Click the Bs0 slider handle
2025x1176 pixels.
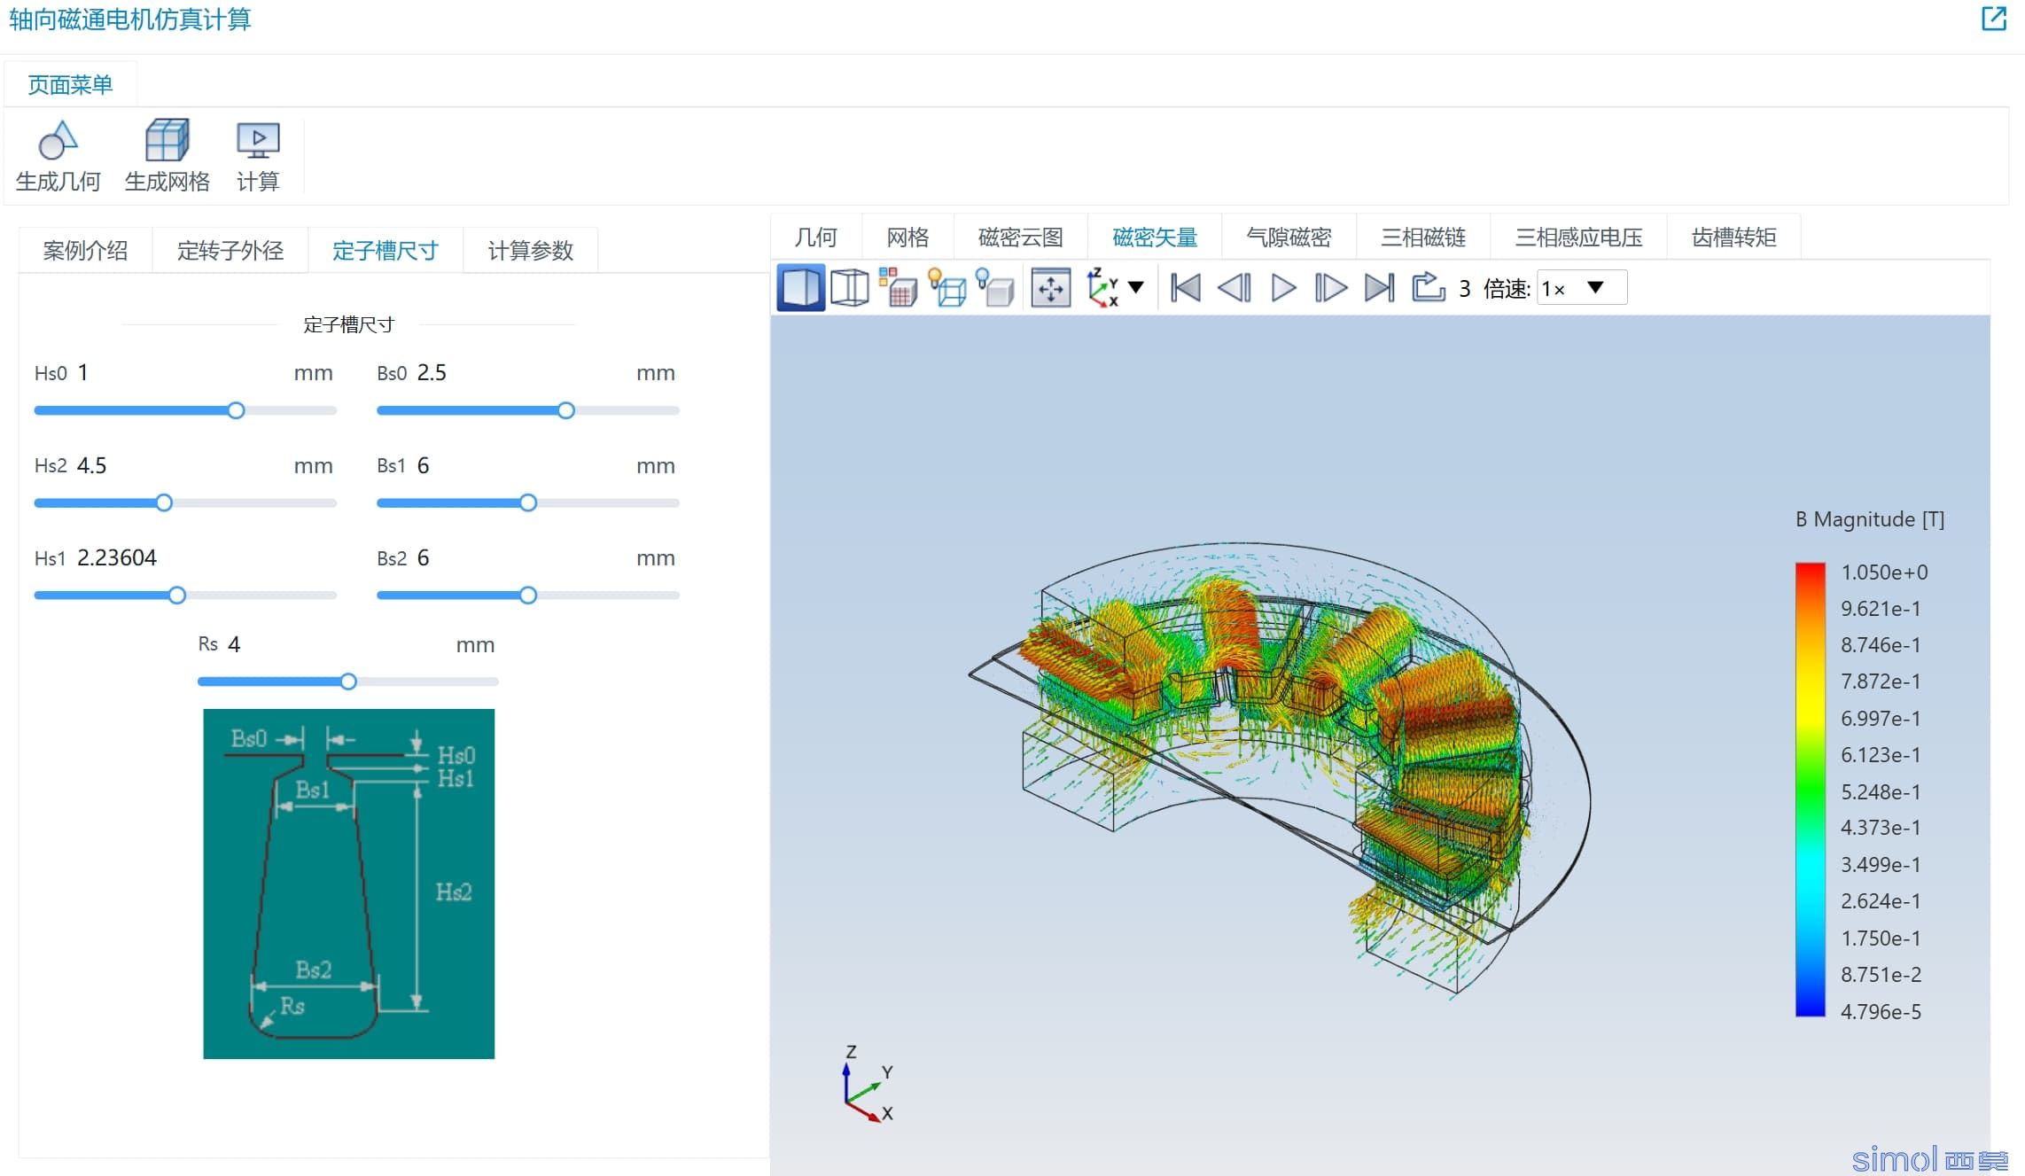(x=566, y=410)
